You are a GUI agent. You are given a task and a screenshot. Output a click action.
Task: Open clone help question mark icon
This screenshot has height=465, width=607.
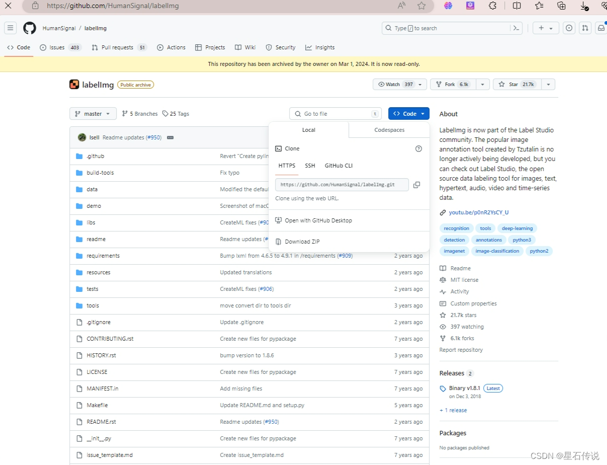pos(418,148)
